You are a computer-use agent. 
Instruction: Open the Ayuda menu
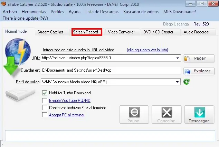(x=75, y=12)
